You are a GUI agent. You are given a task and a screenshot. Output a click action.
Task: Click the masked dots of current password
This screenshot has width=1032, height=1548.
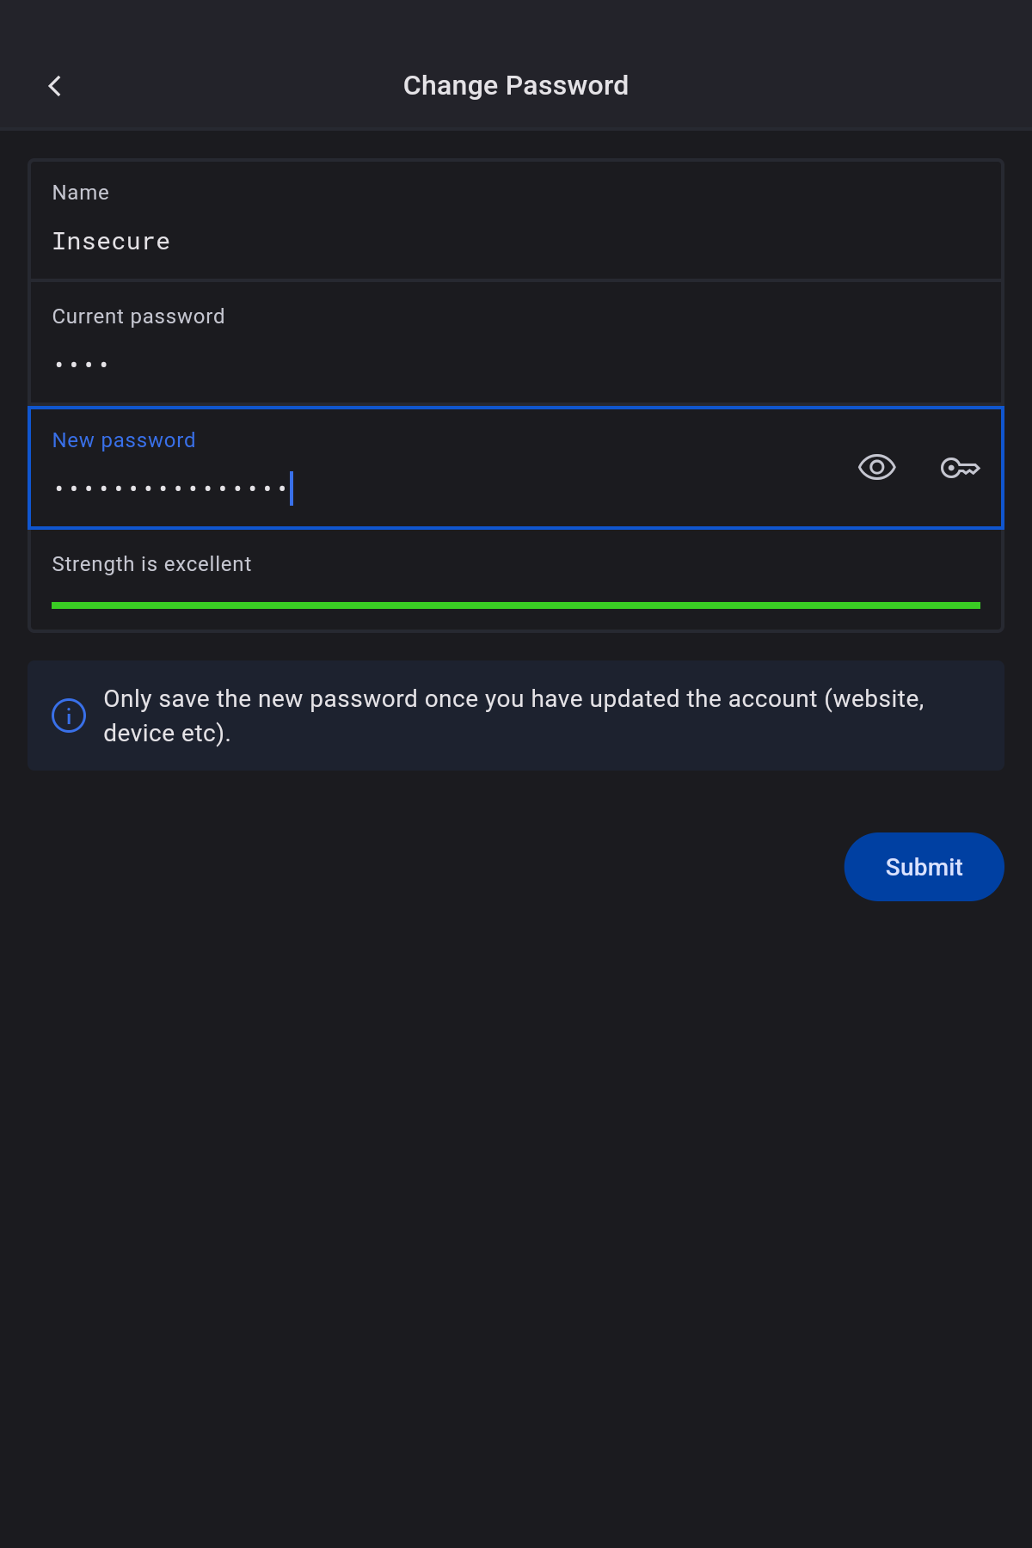pyautogui.click(x=82, y=365)
